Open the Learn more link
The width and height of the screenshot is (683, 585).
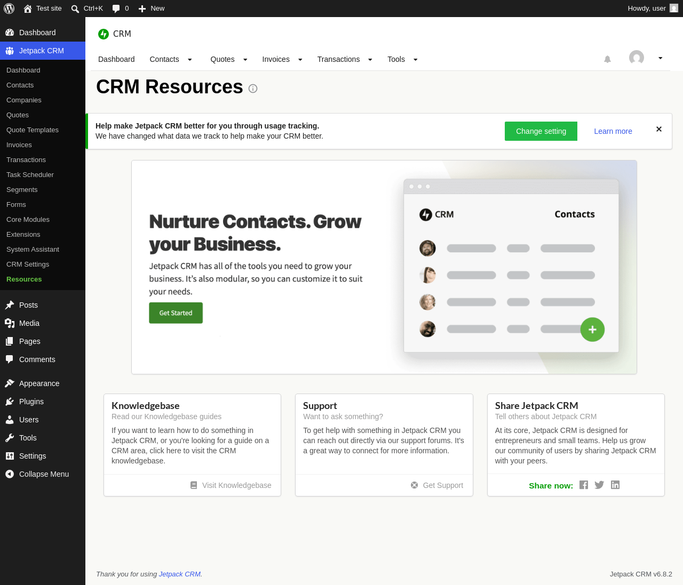tap(613, 131)
